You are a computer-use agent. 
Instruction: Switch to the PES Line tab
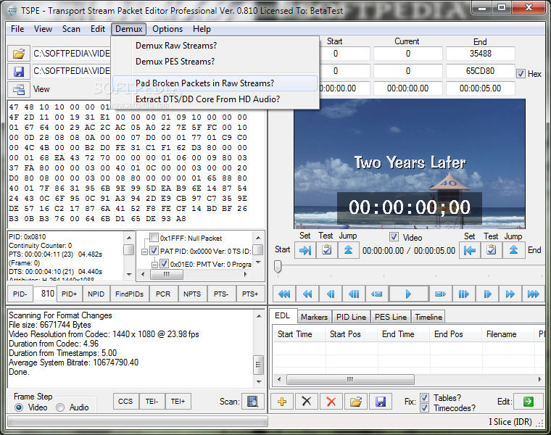pos(390,317)
